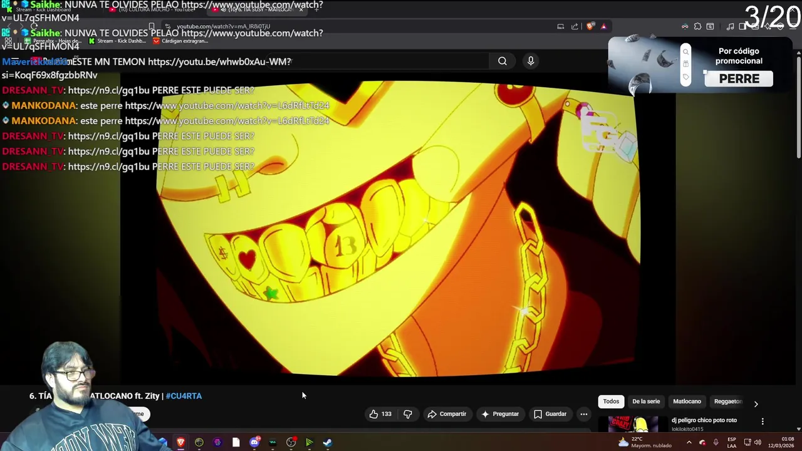Show hidden system tray icons chevron
Screen dimensions: 802x451
pyautogui.click(x=689, y=442)
